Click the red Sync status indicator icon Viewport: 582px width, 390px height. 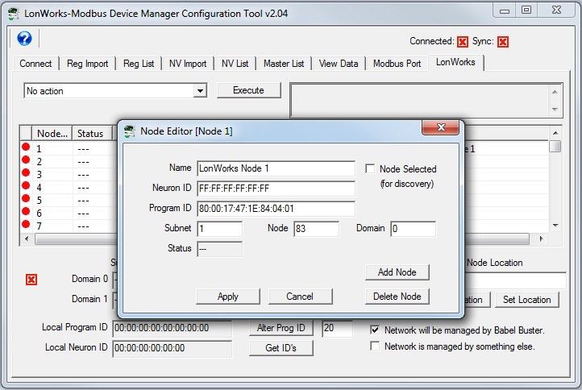pos(503,42)
